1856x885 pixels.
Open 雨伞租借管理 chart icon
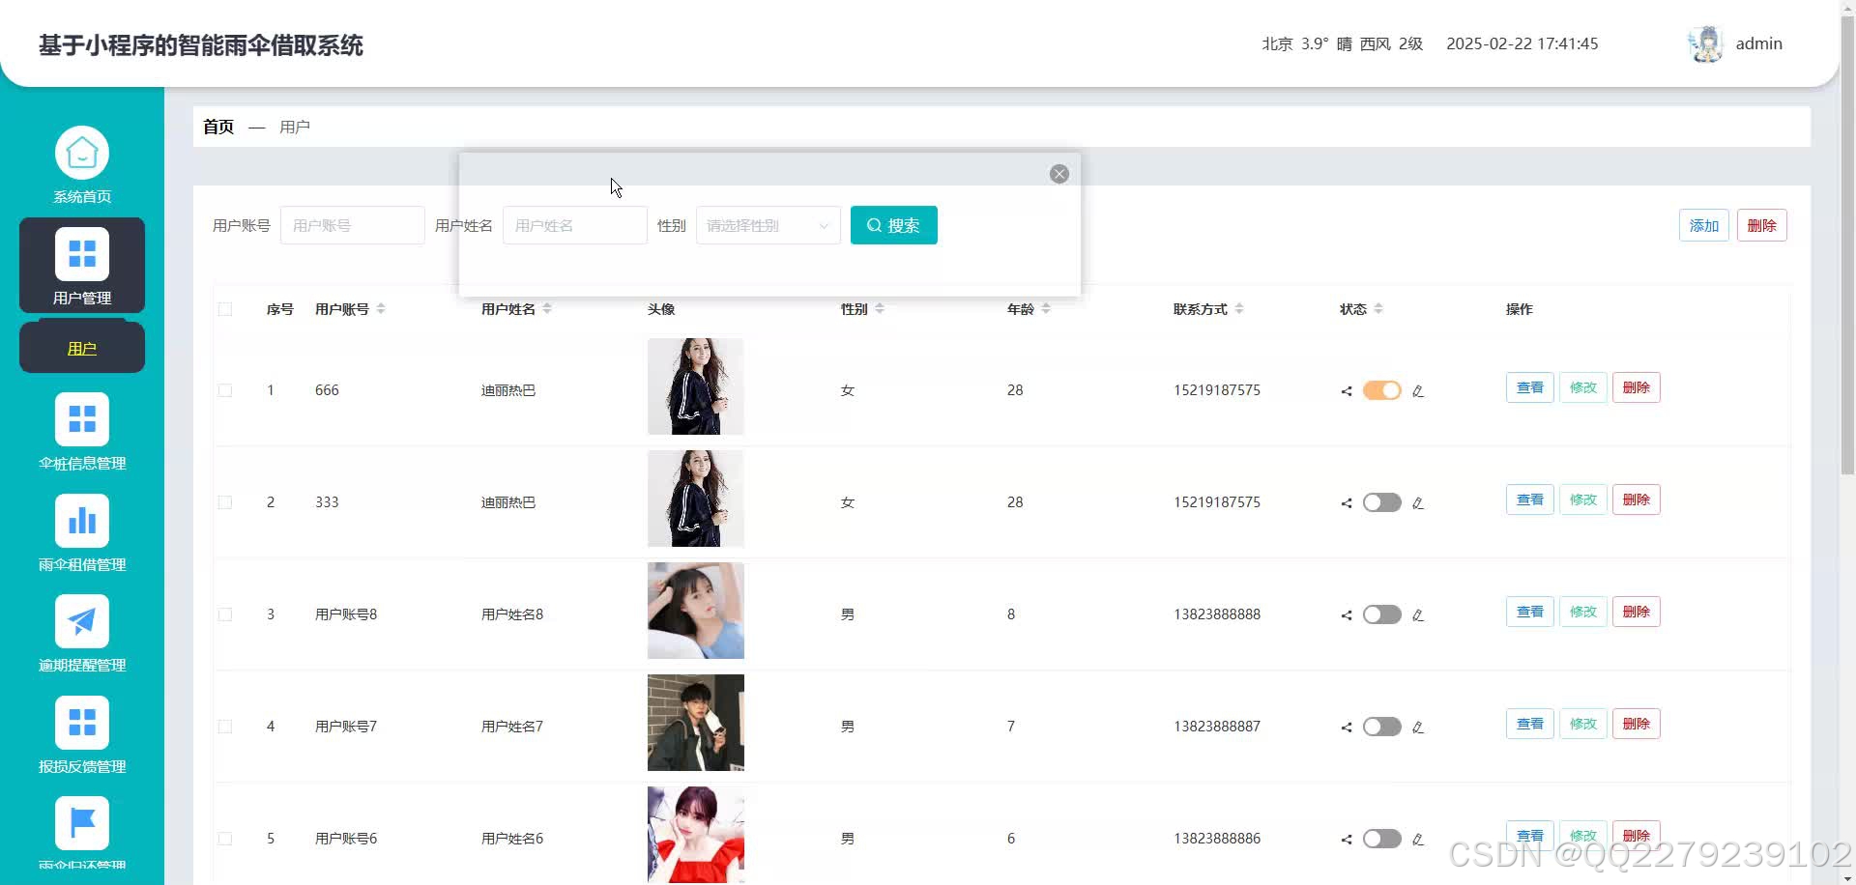[x=81, y=521]
